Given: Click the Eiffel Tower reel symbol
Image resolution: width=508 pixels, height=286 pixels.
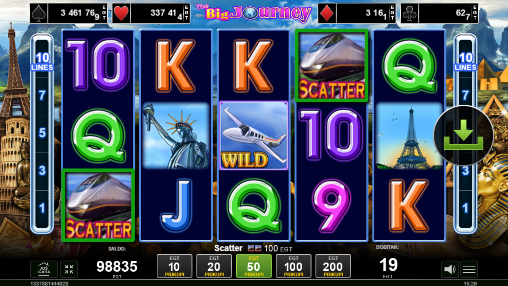Looking at the screenshot, I should point(409,136).
